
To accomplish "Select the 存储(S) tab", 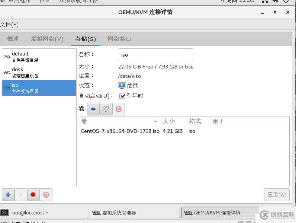I will [x=86, y=39].
